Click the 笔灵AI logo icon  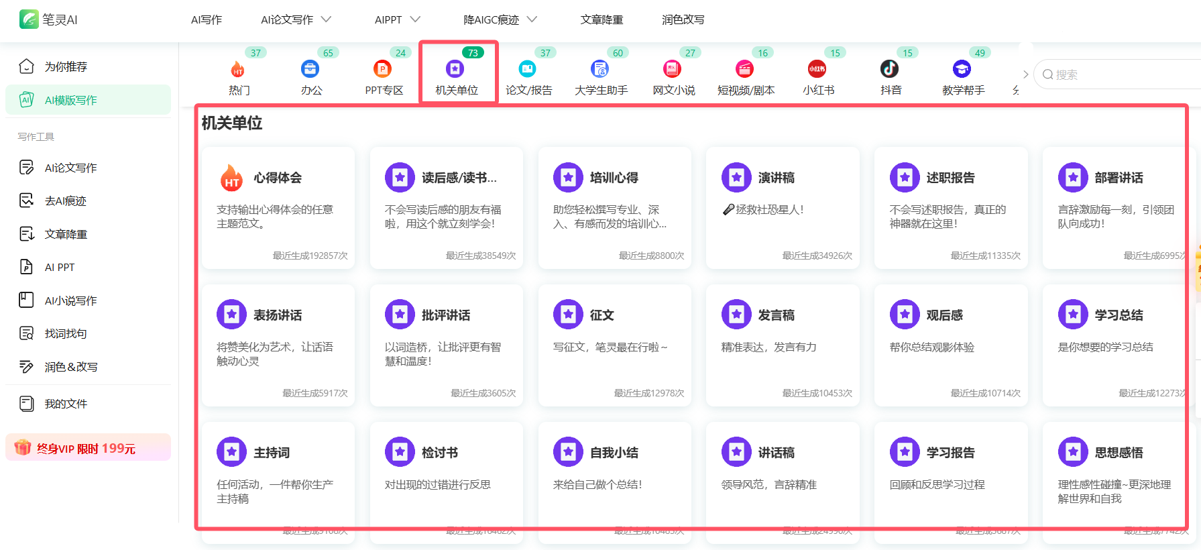point(30,19)
